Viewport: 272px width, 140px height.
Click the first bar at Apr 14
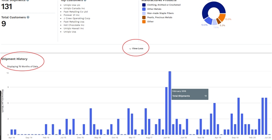(x=12, y=132)
